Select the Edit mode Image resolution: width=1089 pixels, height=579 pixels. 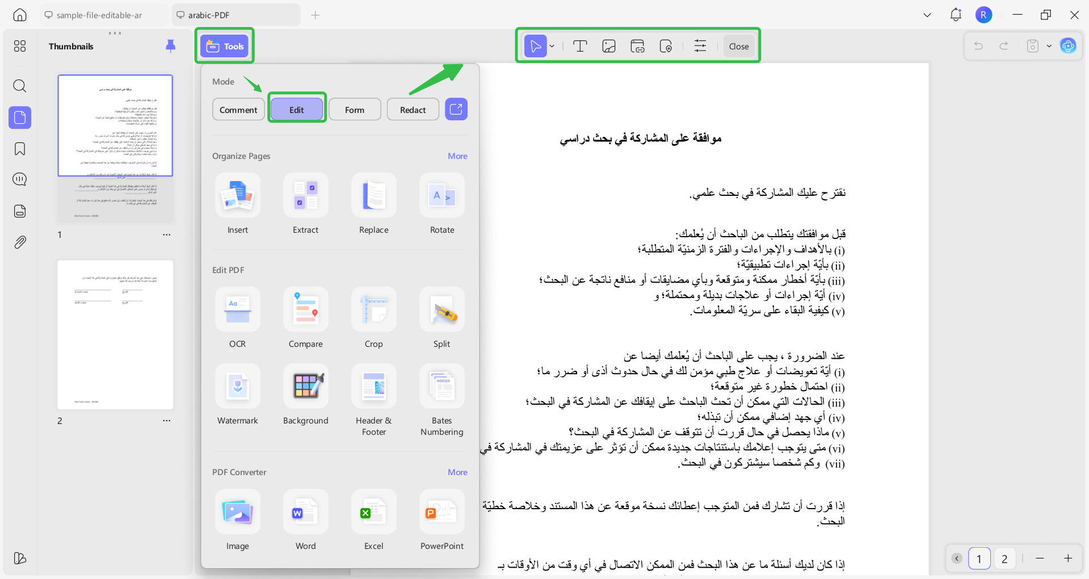click(297, 110)
